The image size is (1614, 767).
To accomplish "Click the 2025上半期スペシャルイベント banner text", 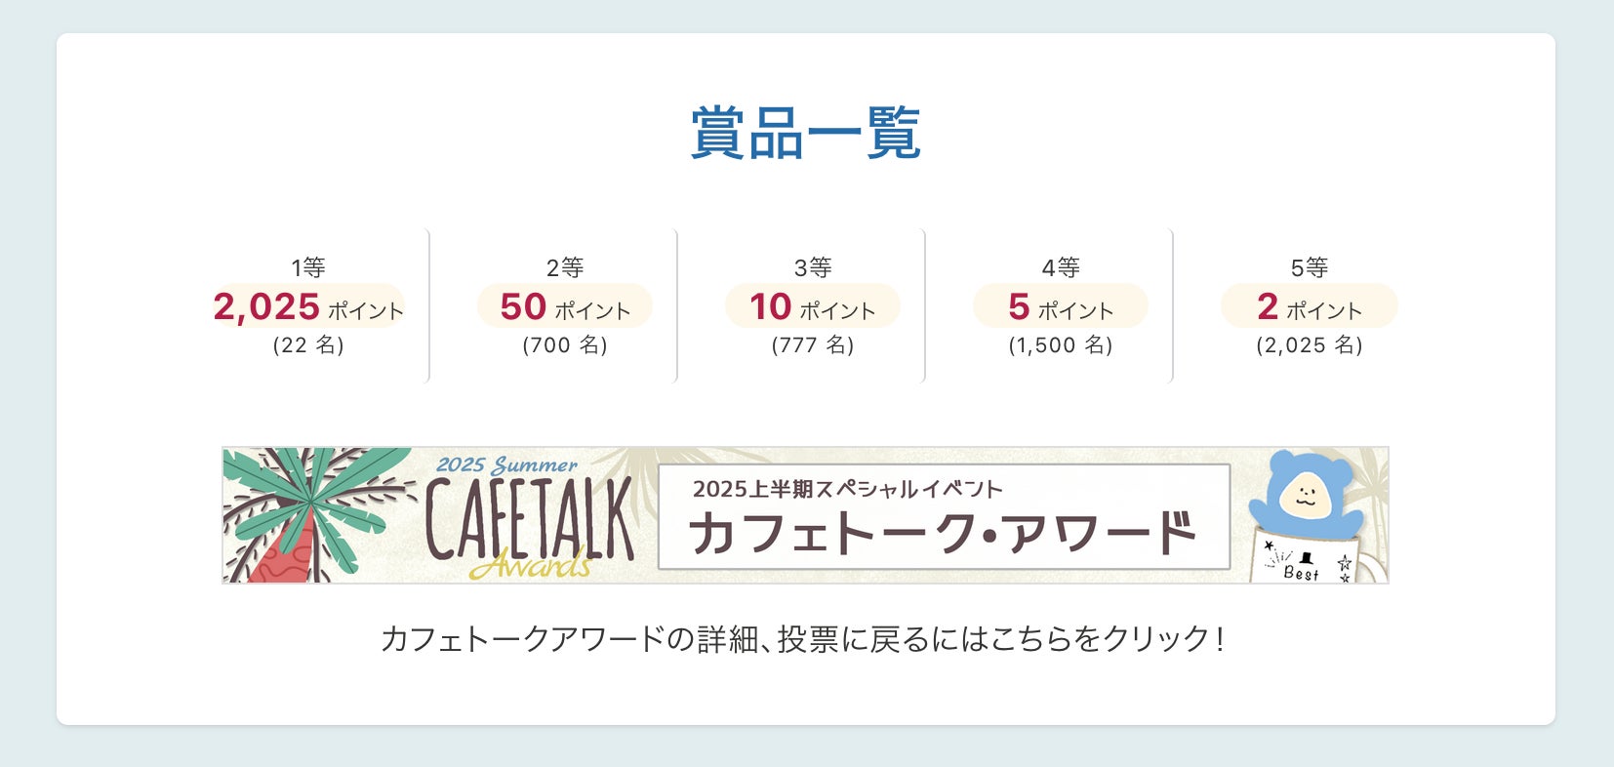I will click(847, 489).
